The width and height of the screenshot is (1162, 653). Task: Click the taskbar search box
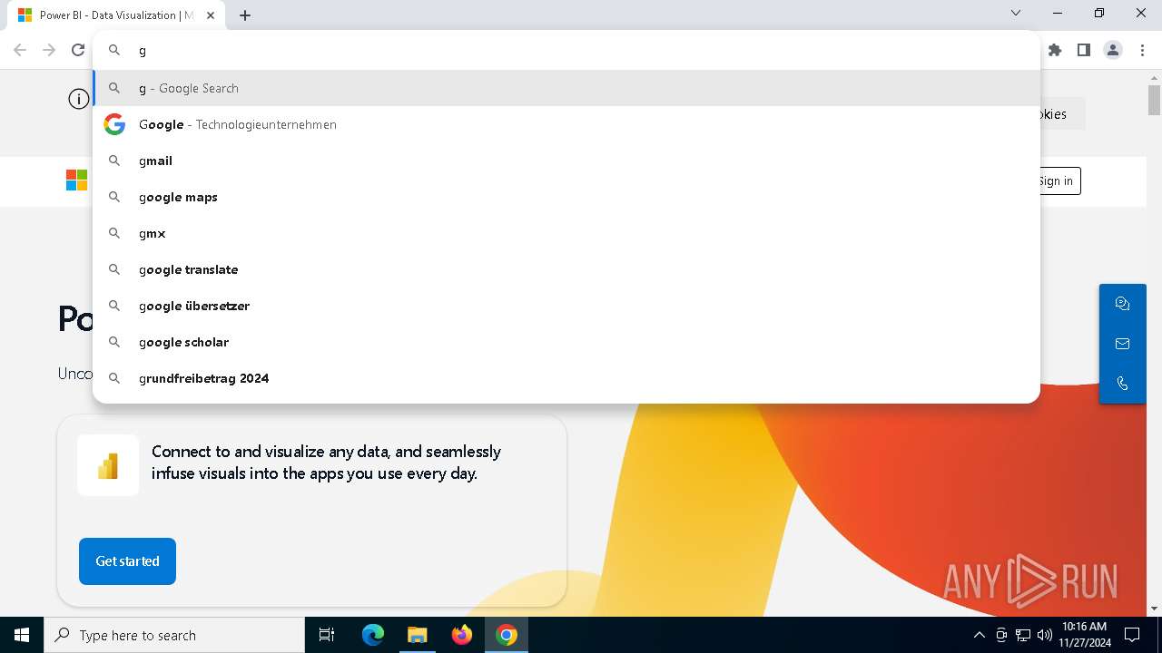[174, 635]
